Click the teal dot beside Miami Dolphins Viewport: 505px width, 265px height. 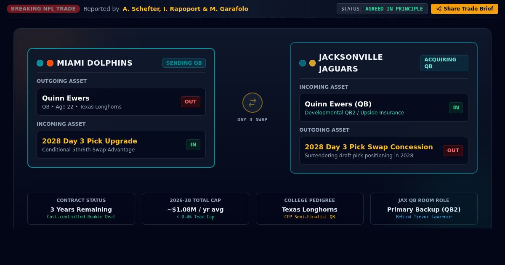tap(40, 63)
